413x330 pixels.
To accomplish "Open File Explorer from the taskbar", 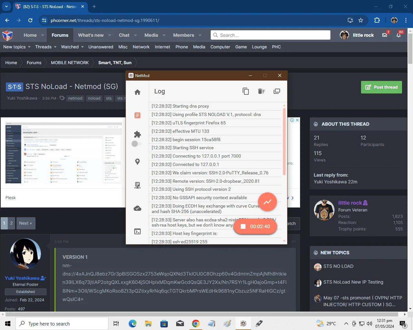I will point(148,324).
